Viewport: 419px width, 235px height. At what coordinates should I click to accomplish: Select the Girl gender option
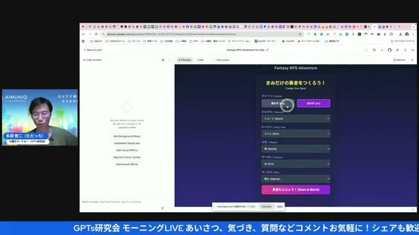point(314,103)
